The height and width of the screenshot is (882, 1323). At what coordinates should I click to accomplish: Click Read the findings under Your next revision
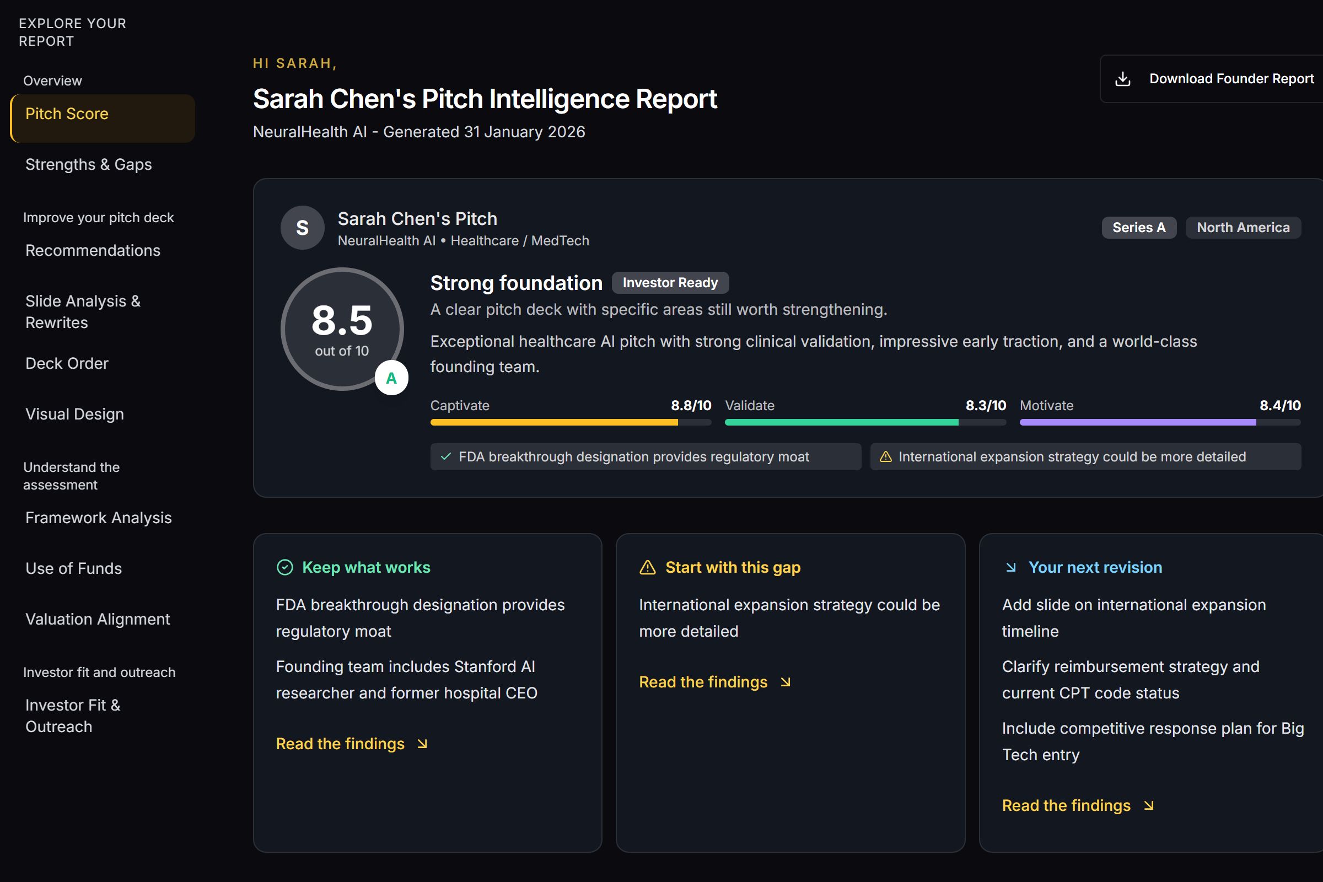[x=1078, y=805]
